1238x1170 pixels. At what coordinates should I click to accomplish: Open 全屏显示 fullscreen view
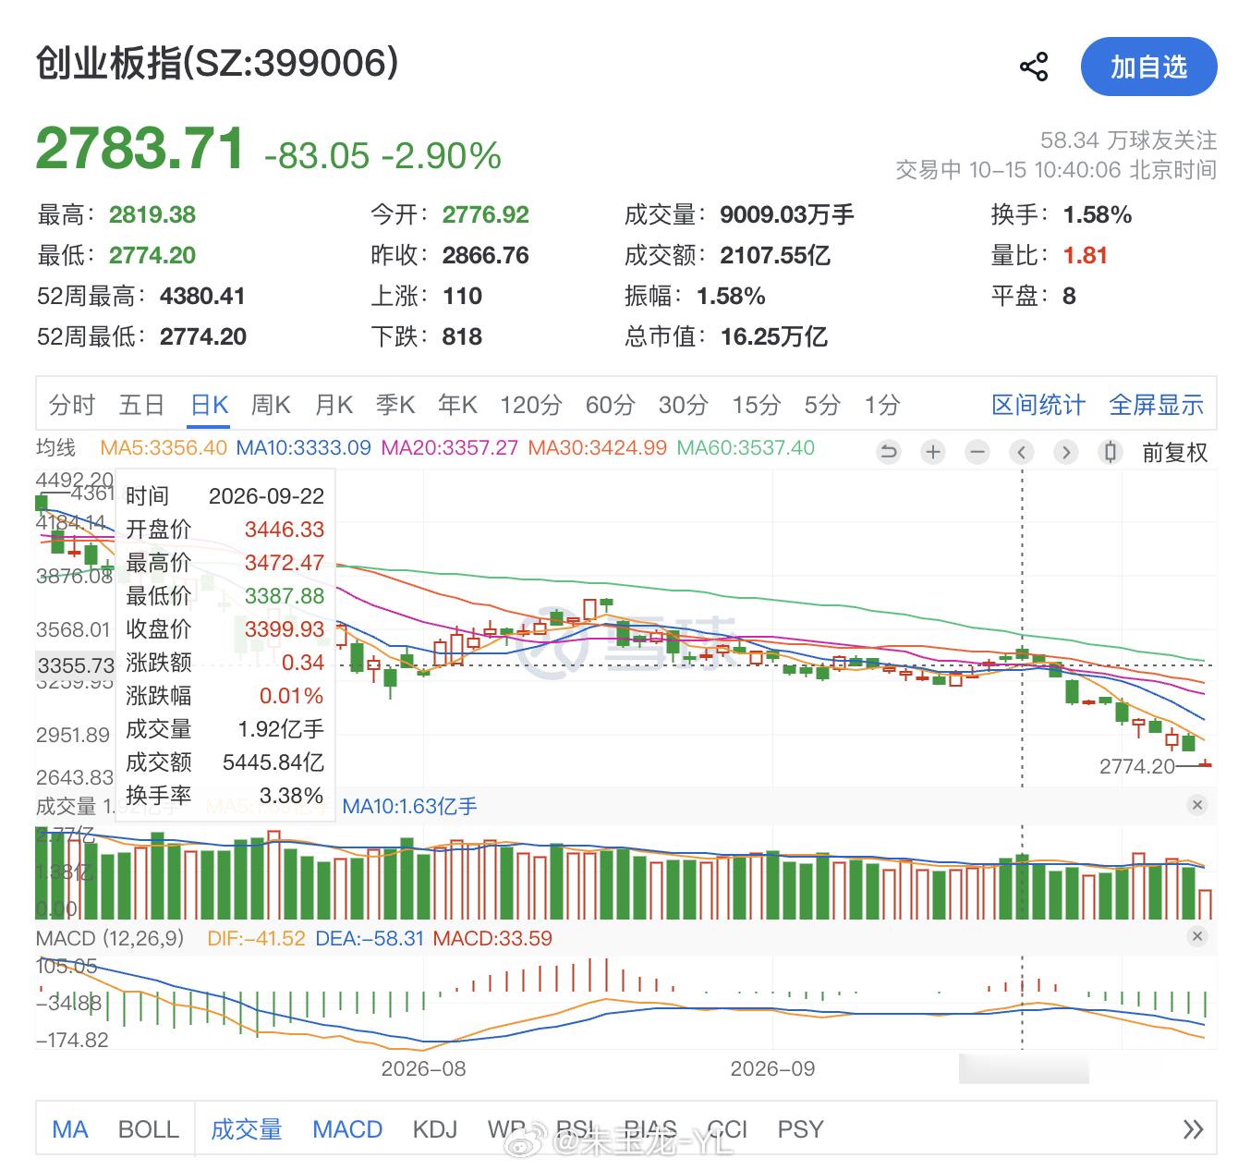[1156, 405]
